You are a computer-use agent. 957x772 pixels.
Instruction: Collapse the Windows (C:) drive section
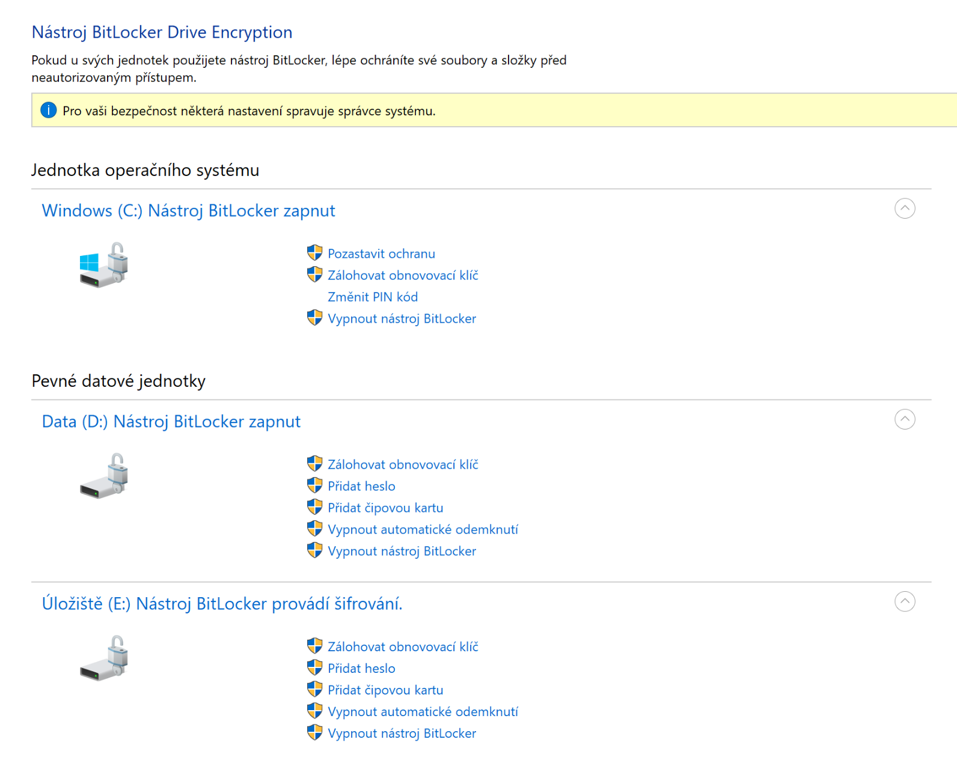[x=904, y=208]
